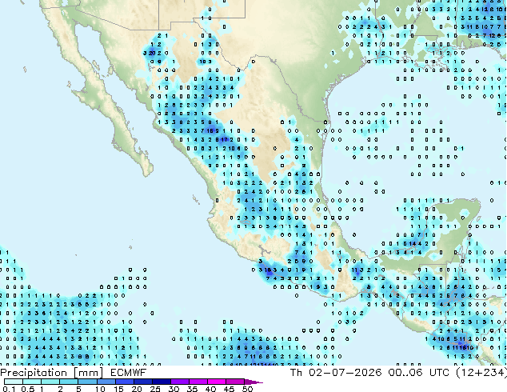Pick the 10–15 mm legend color swatch

point(106,382)
